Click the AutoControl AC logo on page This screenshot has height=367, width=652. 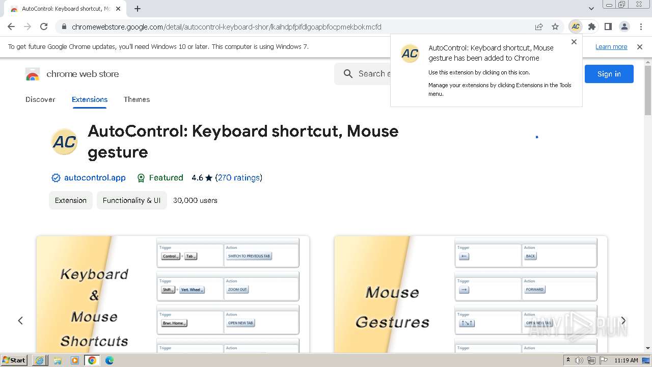tap(64, 141)
